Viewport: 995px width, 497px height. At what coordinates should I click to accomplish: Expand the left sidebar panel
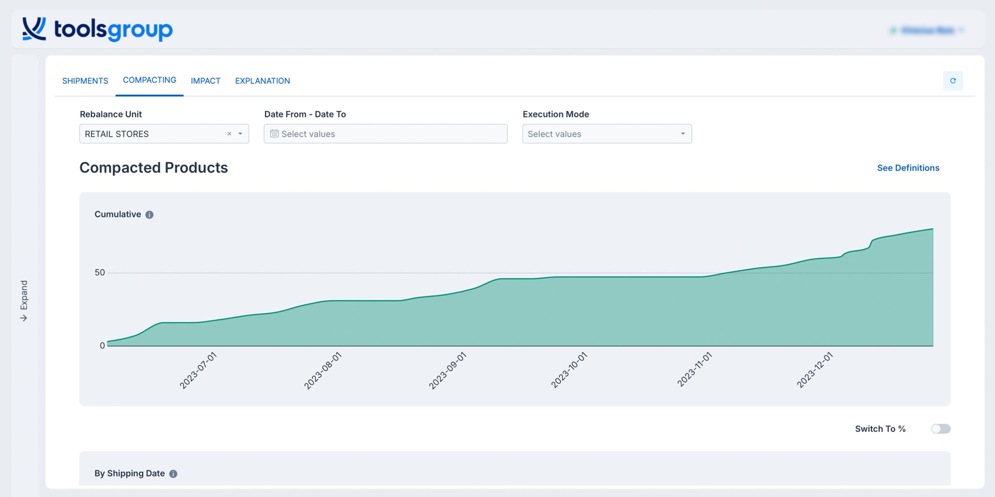(x=24, y=300)
